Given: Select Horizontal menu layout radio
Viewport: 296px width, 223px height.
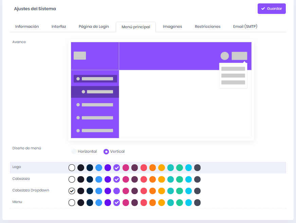Looking at the screenshot, I should point(74,151).
